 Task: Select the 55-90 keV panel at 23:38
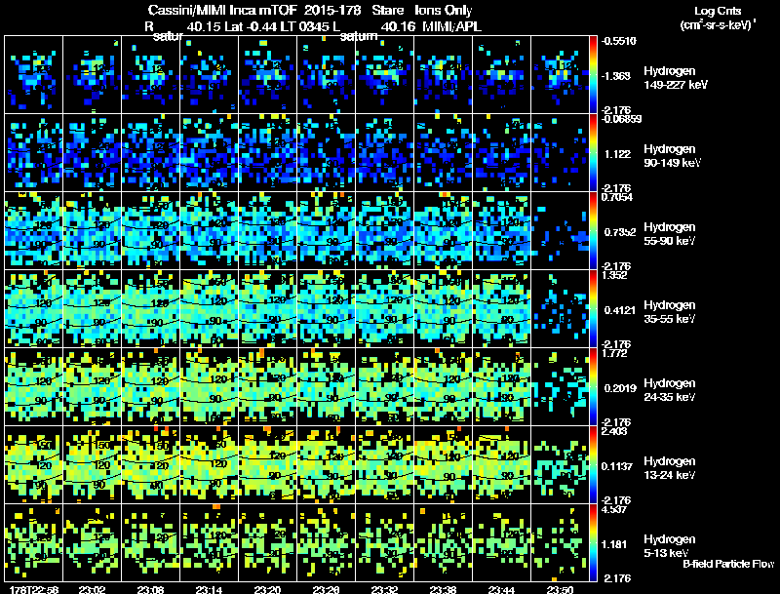pyautogui.click(x=444, y=231)
